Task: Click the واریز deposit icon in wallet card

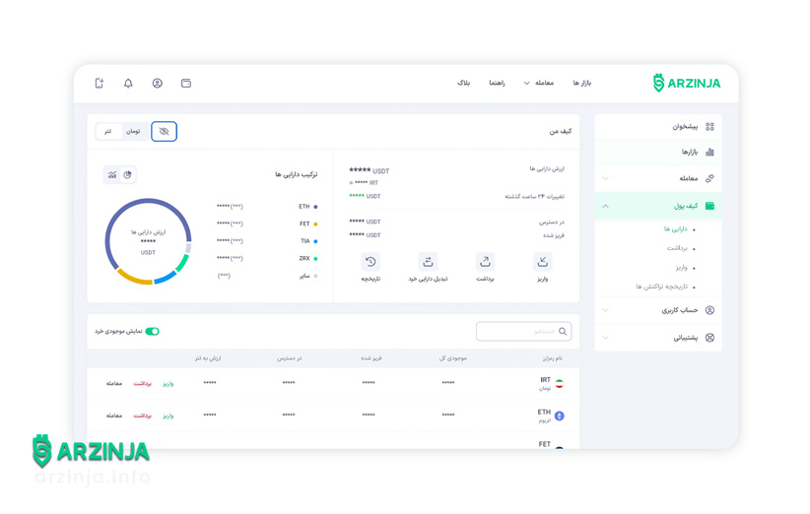Action: click(542, 262)
